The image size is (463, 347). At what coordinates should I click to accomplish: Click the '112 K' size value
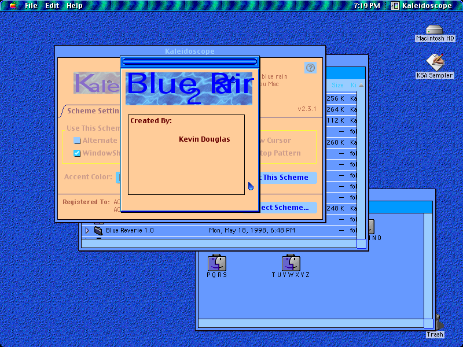pos(336,120)
